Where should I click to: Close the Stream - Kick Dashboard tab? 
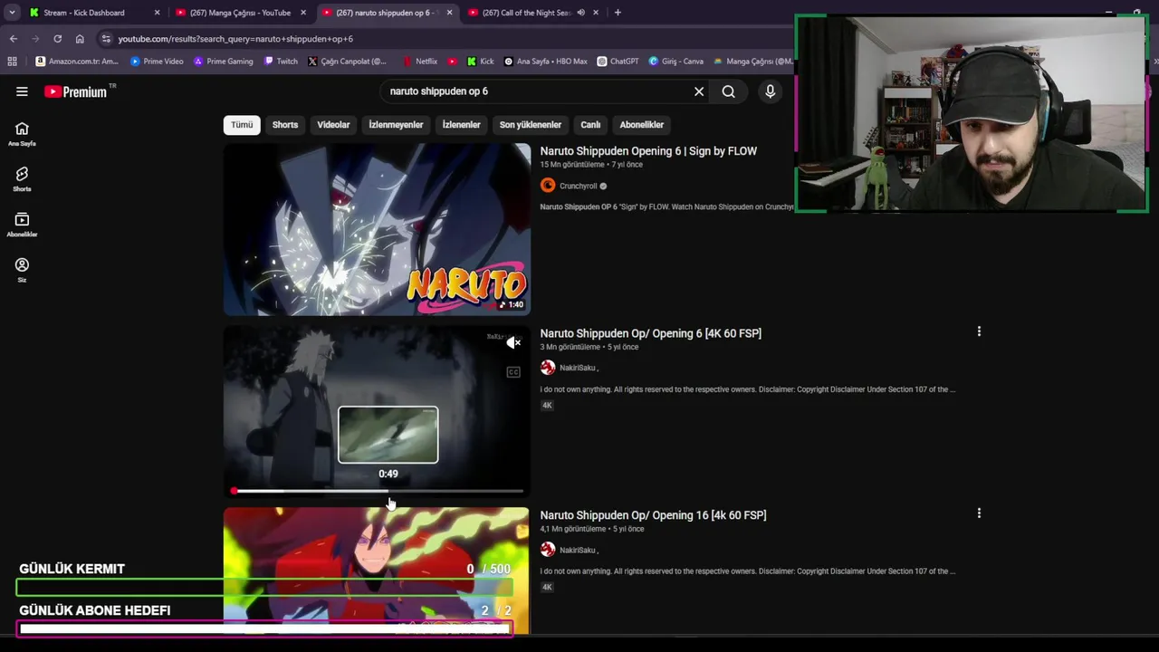click(157, 13)
